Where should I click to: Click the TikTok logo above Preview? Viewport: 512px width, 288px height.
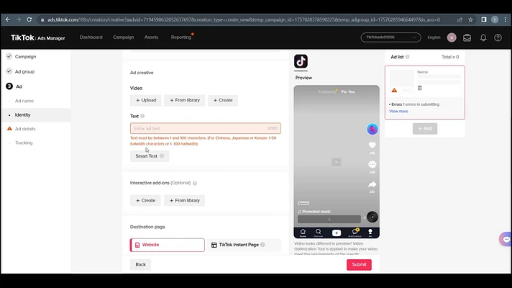(301, 61)
